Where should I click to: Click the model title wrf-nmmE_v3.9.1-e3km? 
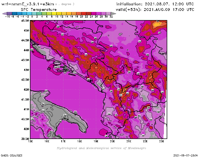coord(28,4)
